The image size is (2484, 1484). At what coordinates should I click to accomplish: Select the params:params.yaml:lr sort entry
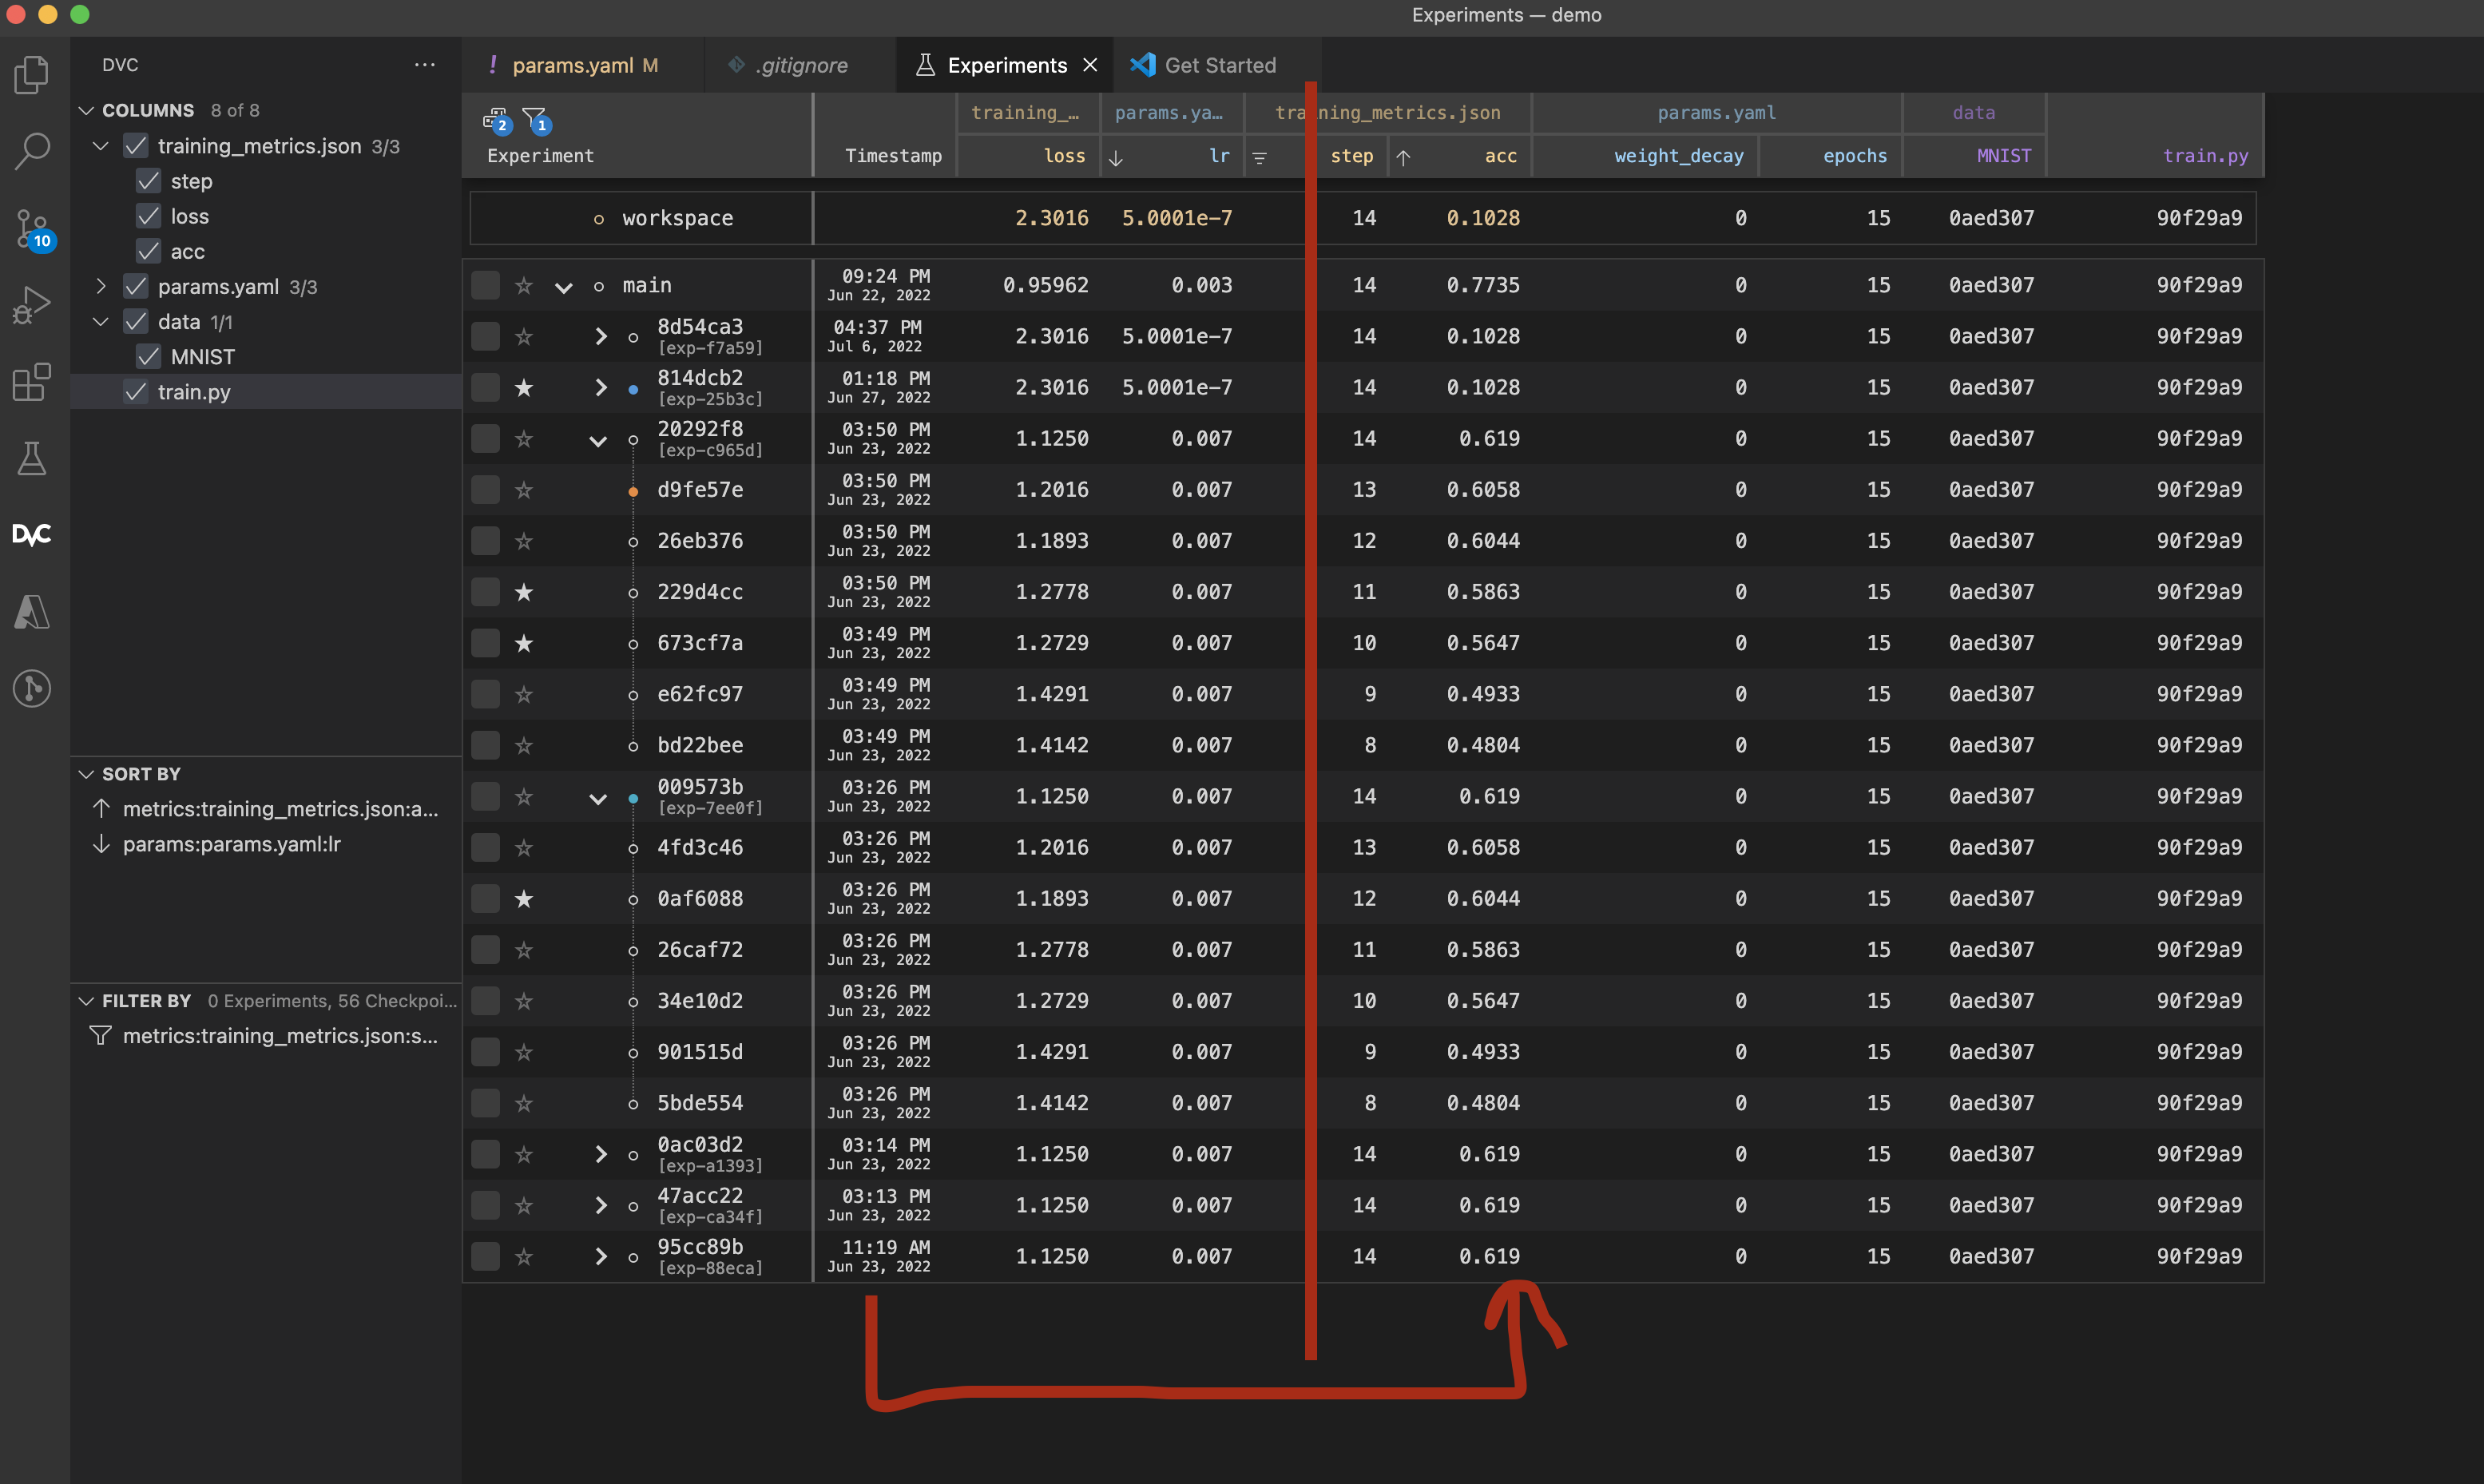point(231,844)
